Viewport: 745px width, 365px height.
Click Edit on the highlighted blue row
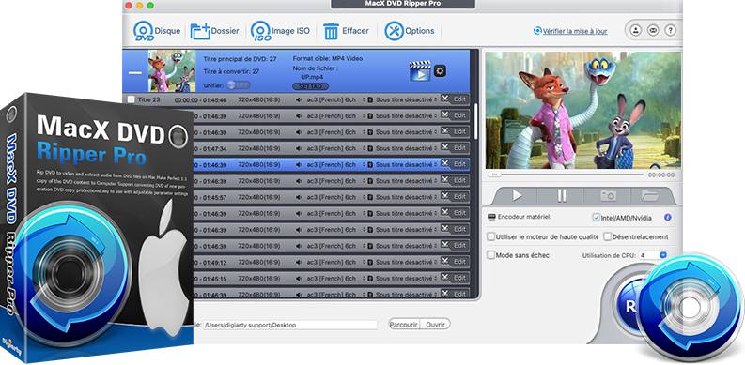pyautogui.click(x=459, y=164)
